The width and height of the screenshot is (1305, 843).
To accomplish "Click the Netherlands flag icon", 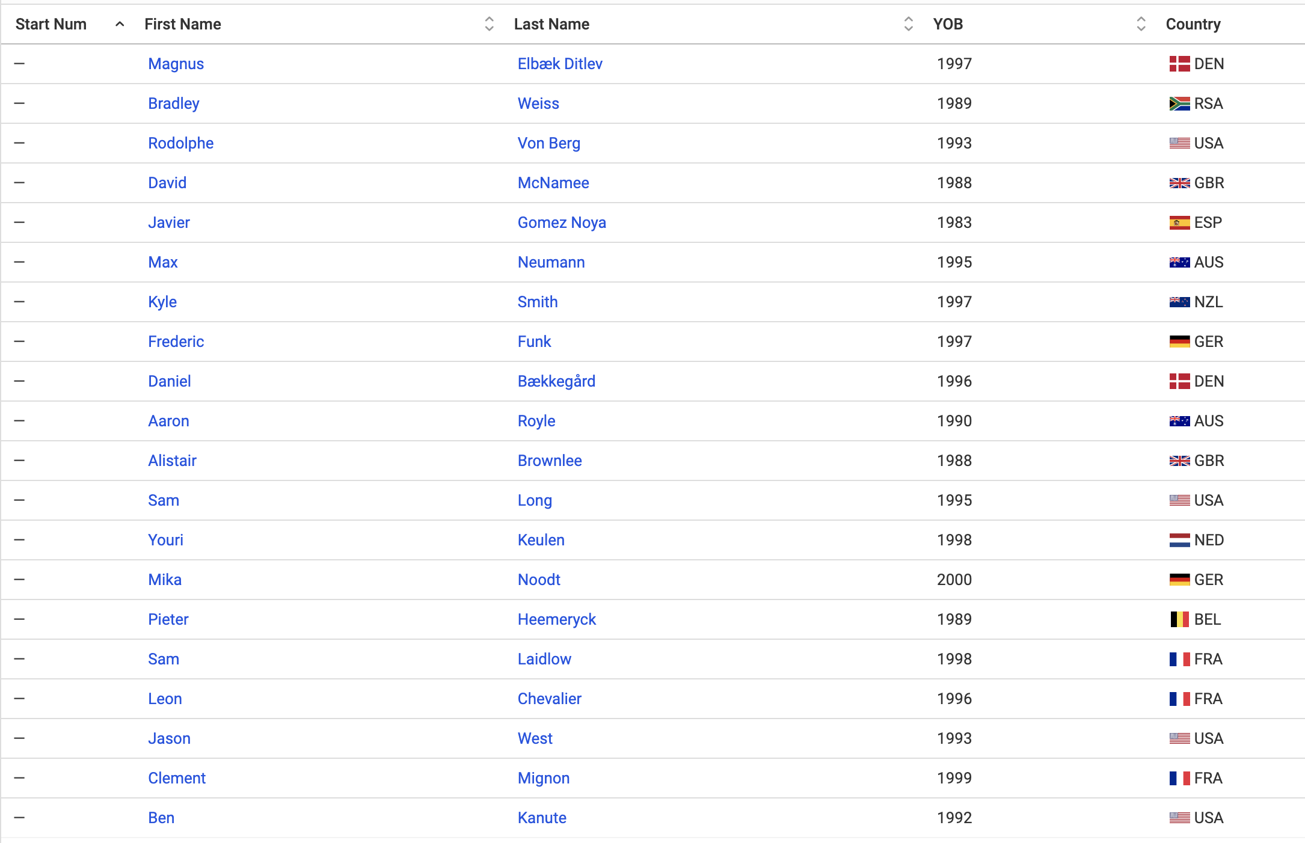I will point(1179,540).
